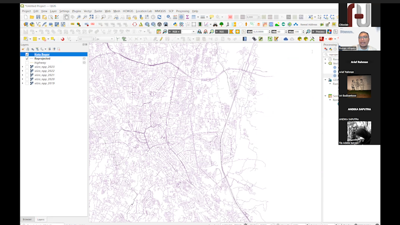Click the Filter Legend icon in Layers panel
This screenshot has width=400, height=225.
point(38,49)
